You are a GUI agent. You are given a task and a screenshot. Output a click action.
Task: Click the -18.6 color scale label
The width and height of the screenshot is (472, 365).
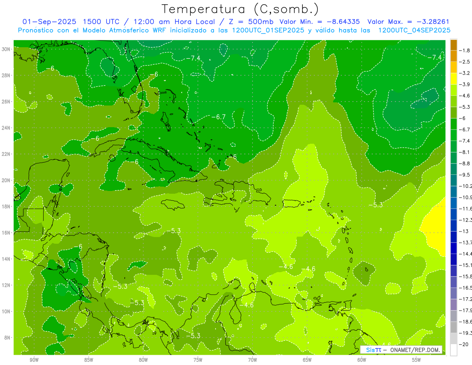pyautogui.click(x=465, y=322)
